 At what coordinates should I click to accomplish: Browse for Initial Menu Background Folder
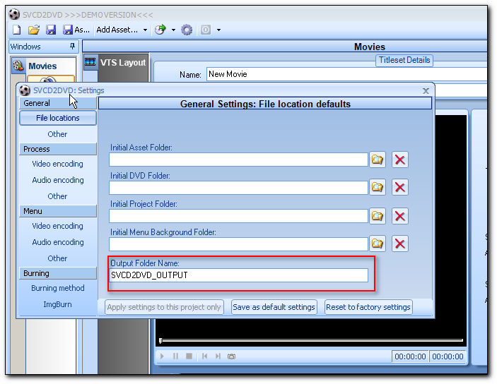[378, 244]
